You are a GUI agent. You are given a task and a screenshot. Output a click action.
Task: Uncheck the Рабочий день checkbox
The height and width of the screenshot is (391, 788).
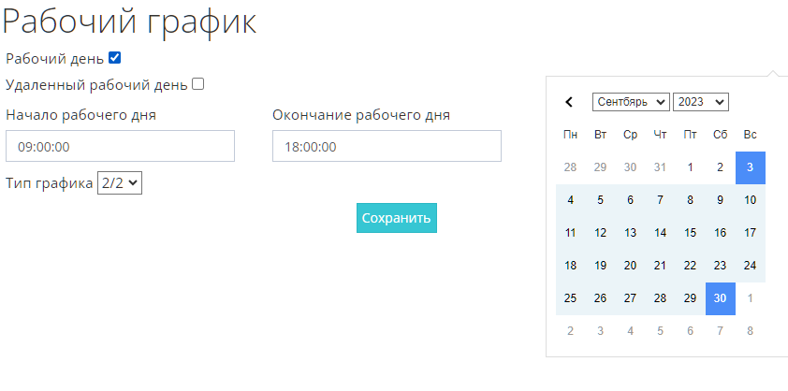coord(115,58)
